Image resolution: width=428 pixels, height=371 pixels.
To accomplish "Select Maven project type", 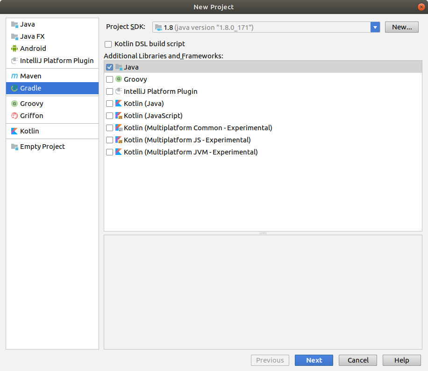I will (52, 76).
